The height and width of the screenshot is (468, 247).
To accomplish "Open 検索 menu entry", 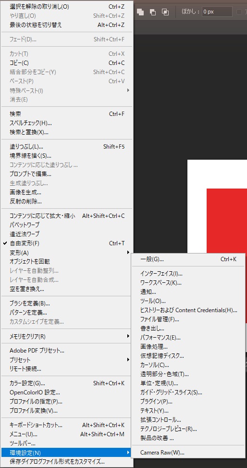I will pos(67,114).
